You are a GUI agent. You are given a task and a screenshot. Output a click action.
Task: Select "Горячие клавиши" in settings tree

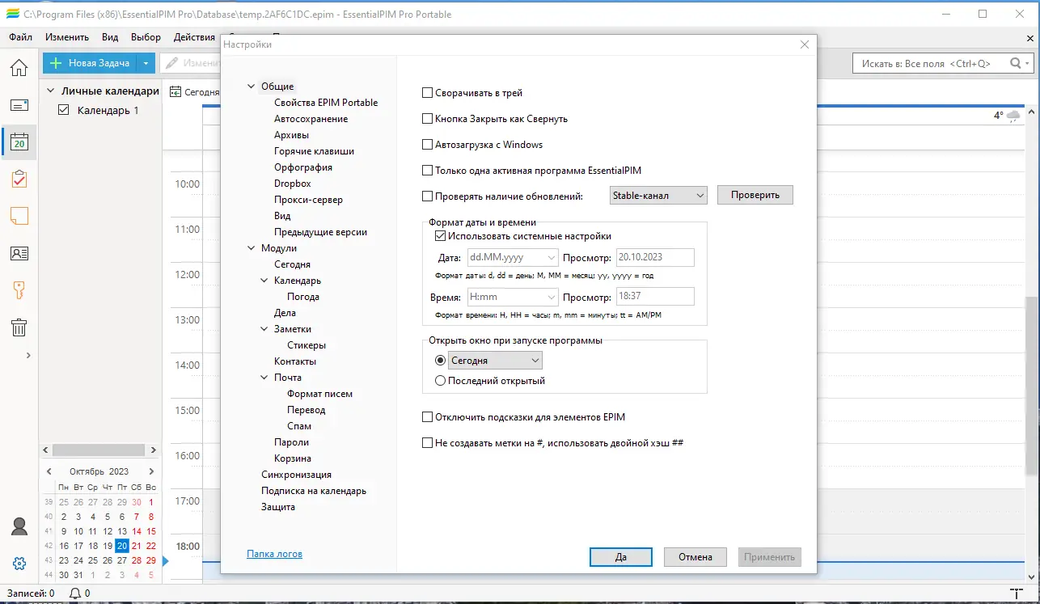[314, 151]
